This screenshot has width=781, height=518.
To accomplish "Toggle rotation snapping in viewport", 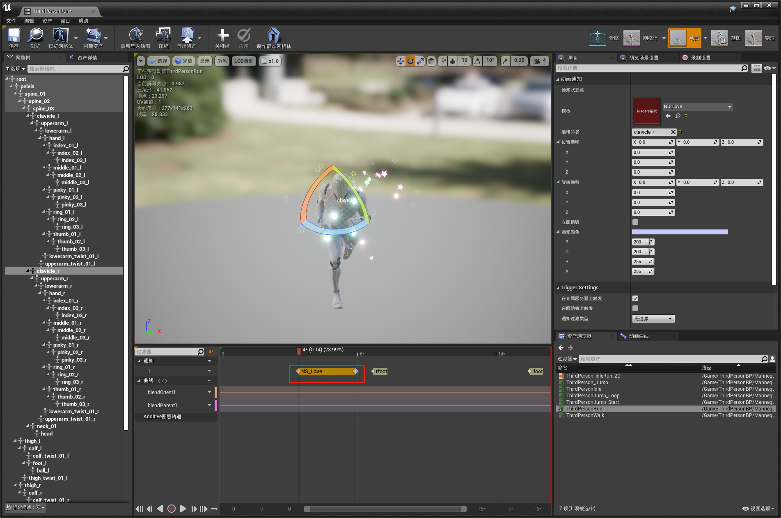I will tap(477, 61).
